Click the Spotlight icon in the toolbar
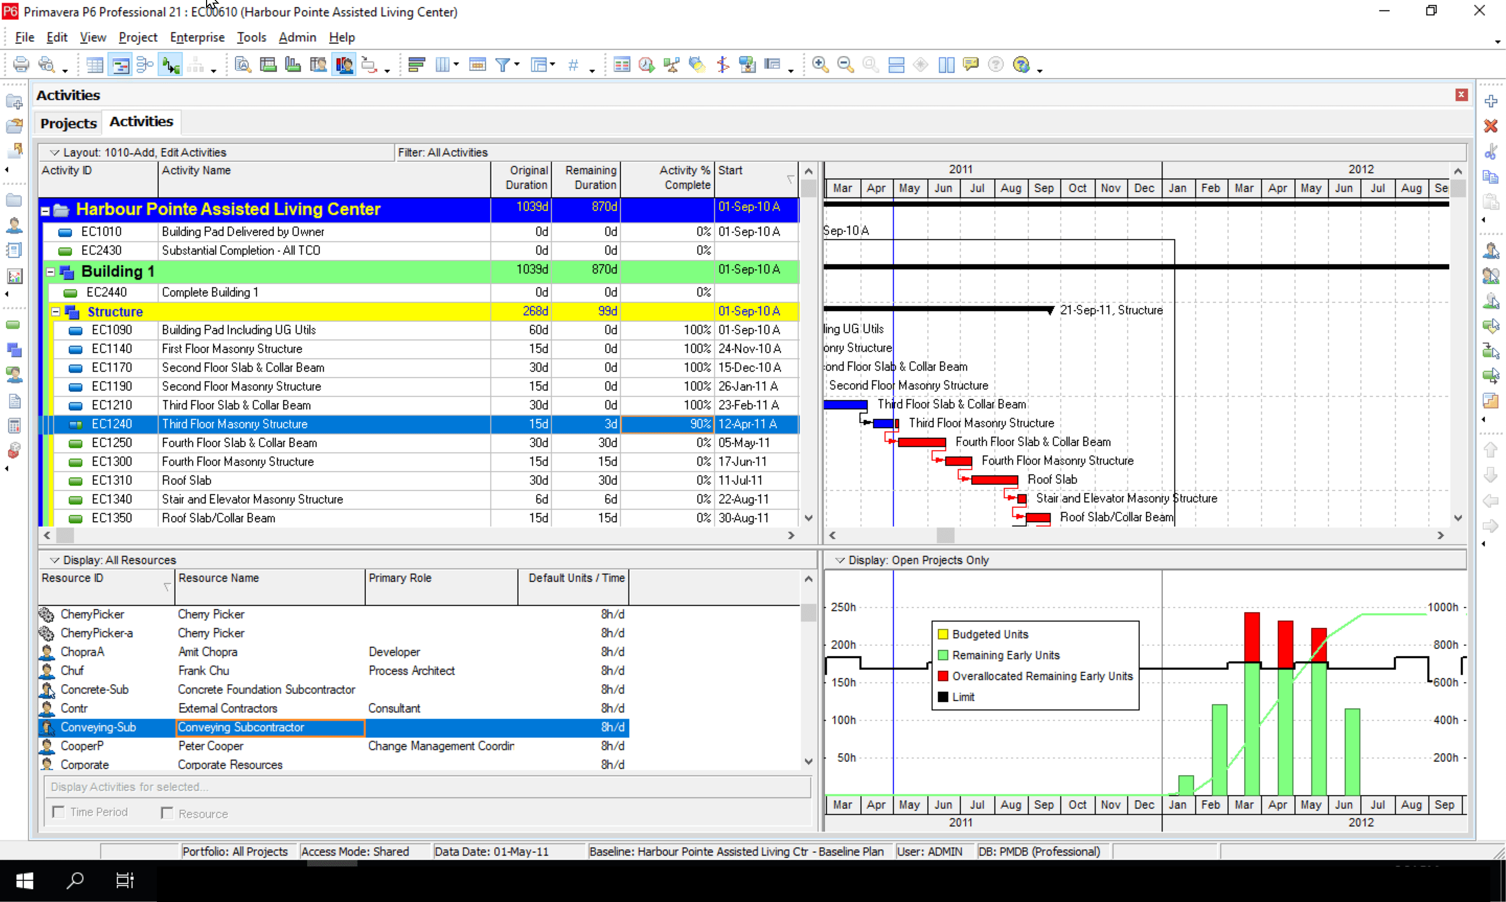 point(697,64)
